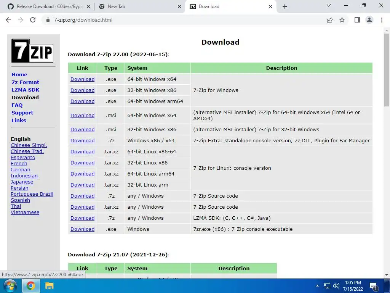Switch language to Chinese Trad.
This screenshot has height=293, width=390.
point(27,151)
